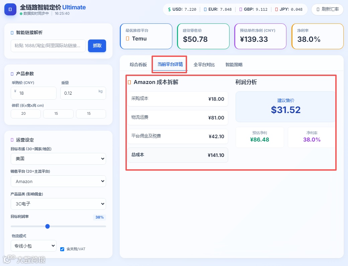Viewport: 348px width, 266px height.
Task: Click the 预估单件净利 ¥139.33 card
Action: pyautogui.click(x=261, y=36)
